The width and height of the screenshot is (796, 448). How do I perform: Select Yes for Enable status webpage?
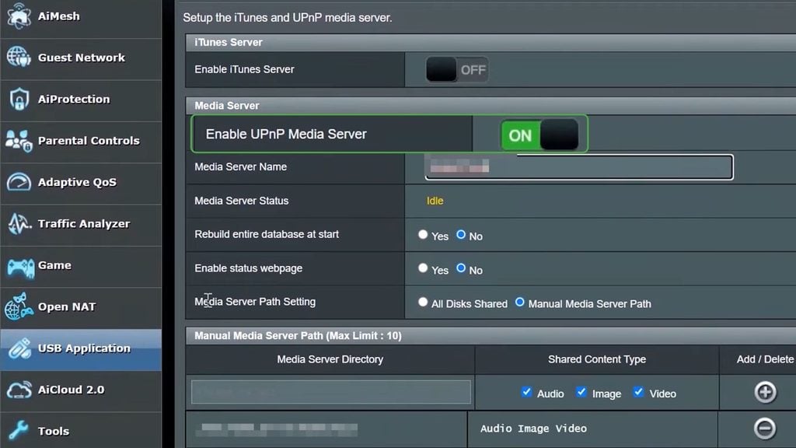423,268
